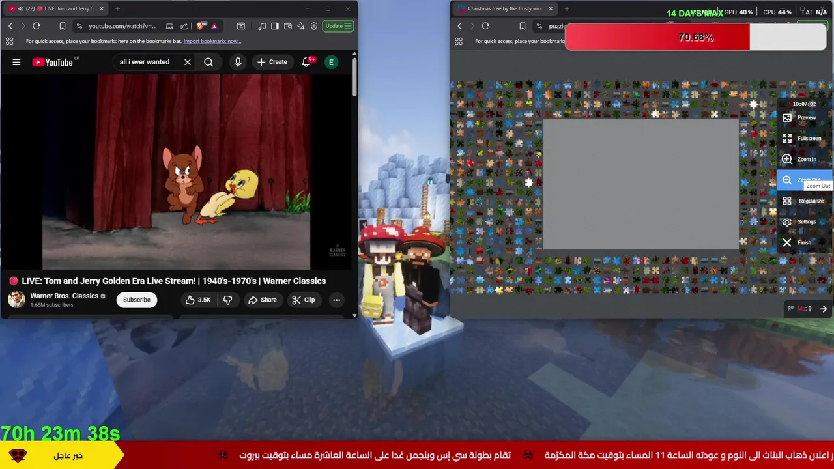Select the Christmas tree puzzle tab
Image resolution: width=834 pixels, height=469 pixels.
point(505,8)
